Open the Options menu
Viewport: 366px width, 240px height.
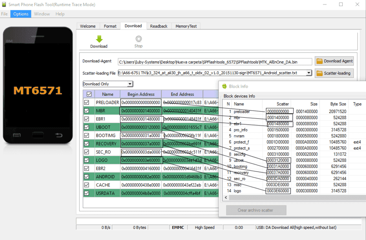21,14
